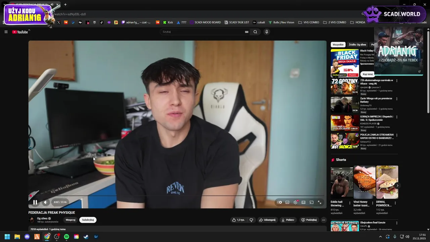Screen dimensions: 430x242
Task: Open Eddie hall throwing short
Action: coord(342,183)
